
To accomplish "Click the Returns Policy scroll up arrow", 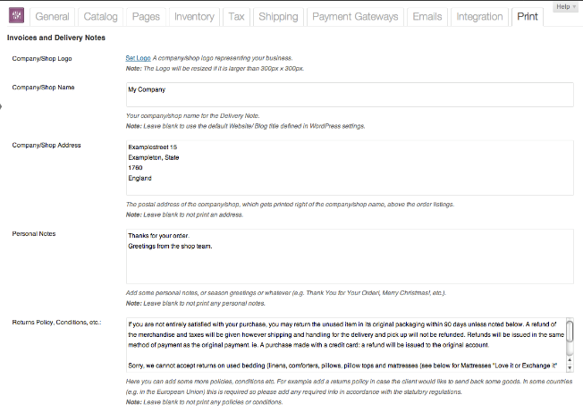I will (x=570, y=359).
